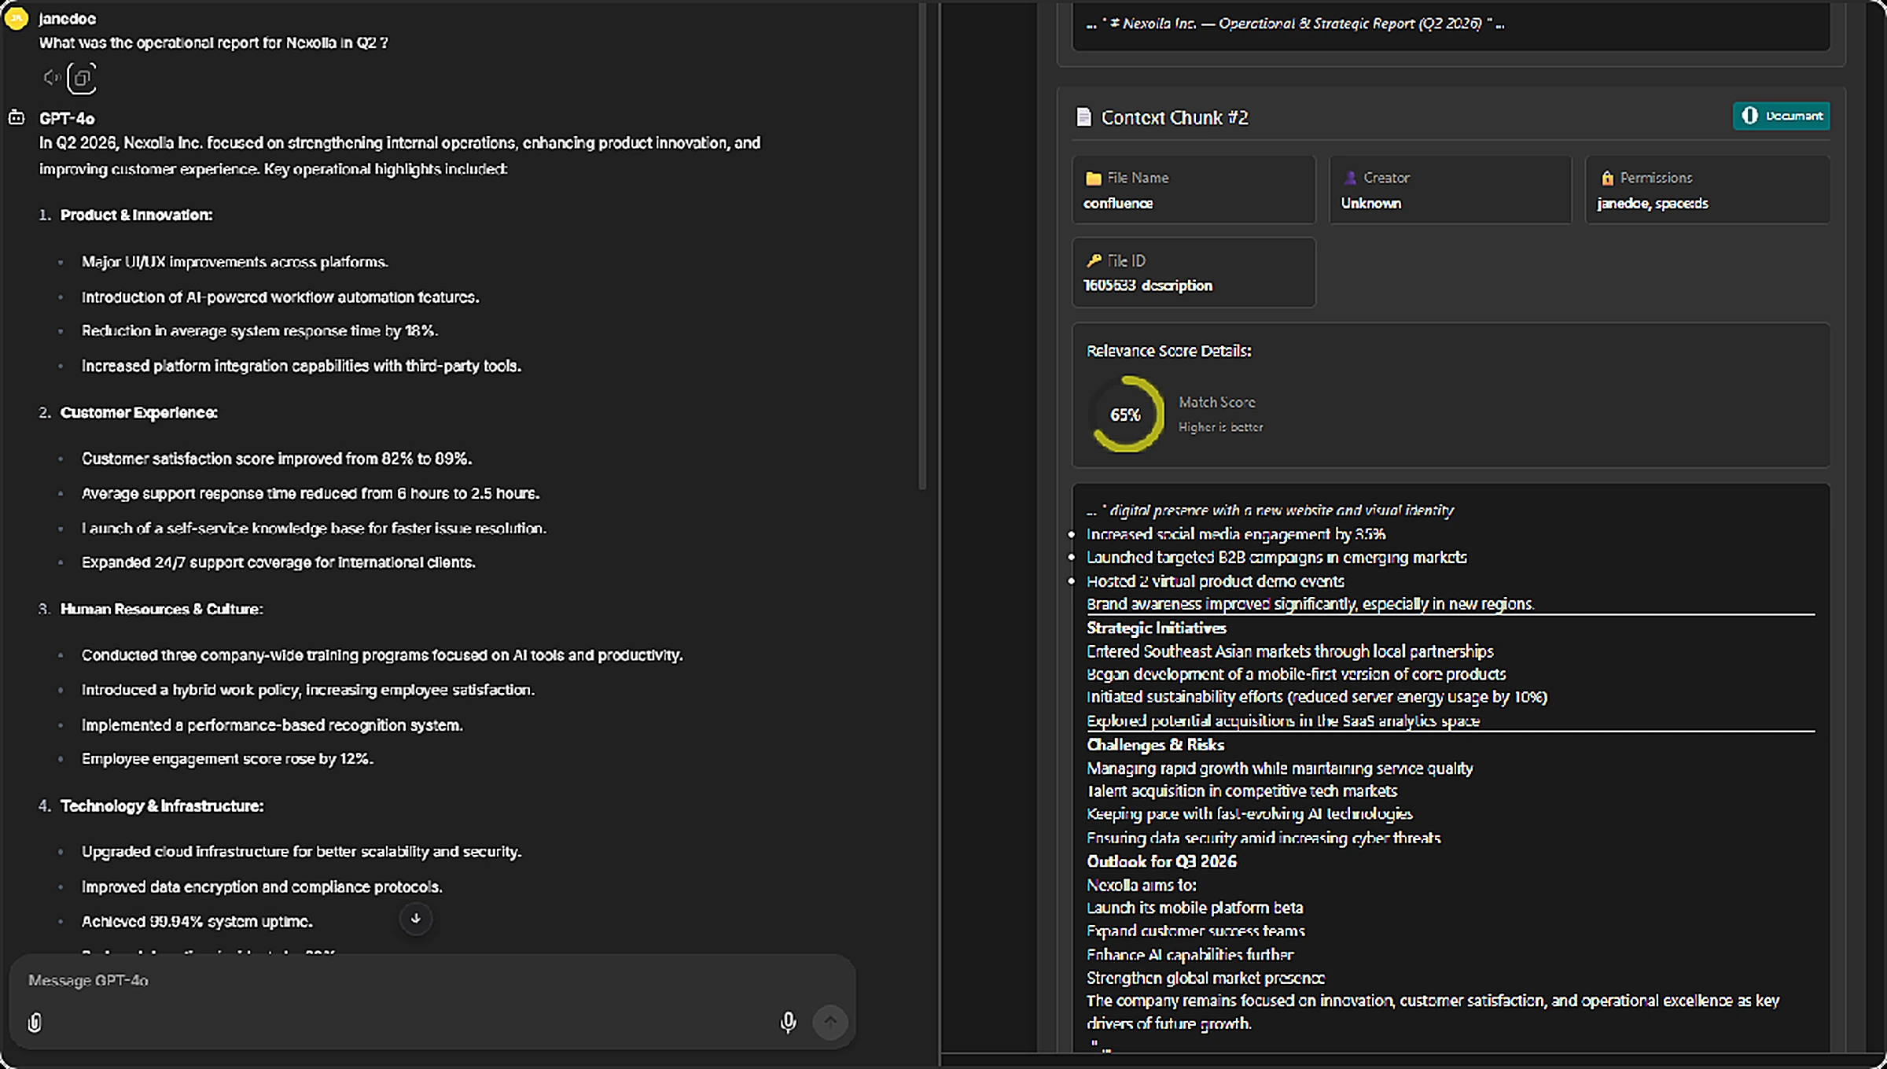Click 'Hosted 2 virtual product demo events'

click(x=1216, y=581)
